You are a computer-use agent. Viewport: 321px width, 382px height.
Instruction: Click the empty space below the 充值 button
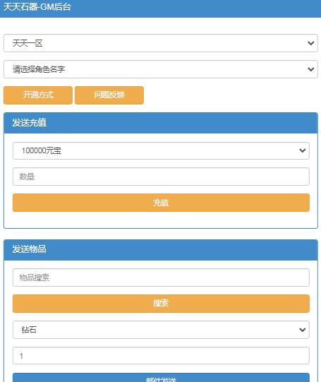click(x=161, y=220)
